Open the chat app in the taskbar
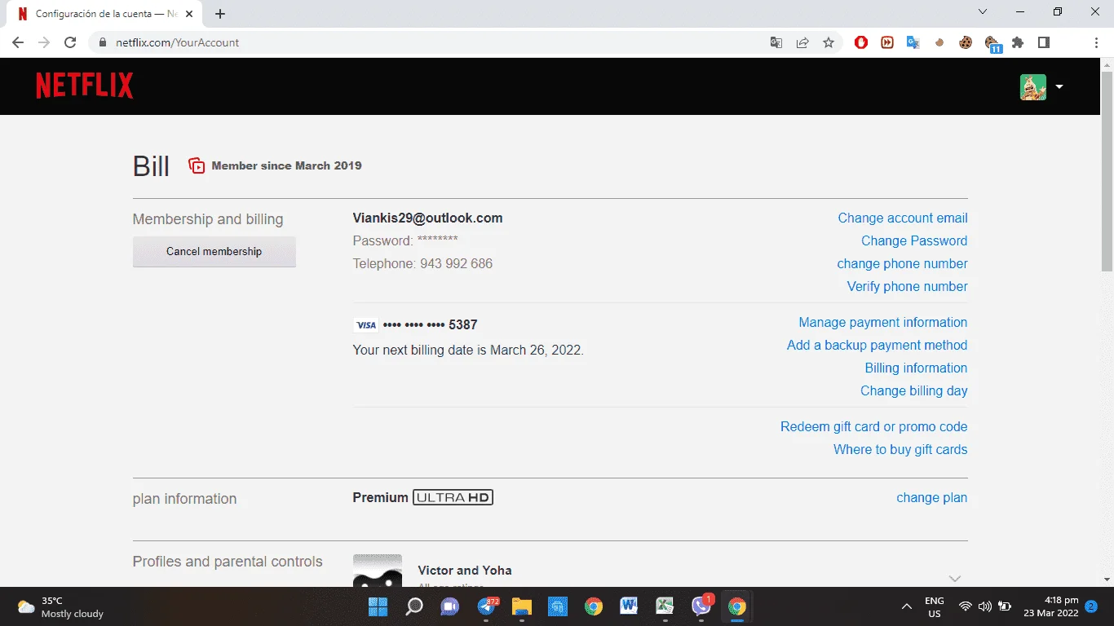The height and width of the screenshot is (626, 1114). click(449, 606)
